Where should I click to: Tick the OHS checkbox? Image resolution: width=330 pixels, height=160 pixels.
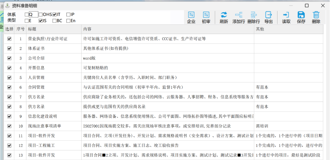point(41,15)
